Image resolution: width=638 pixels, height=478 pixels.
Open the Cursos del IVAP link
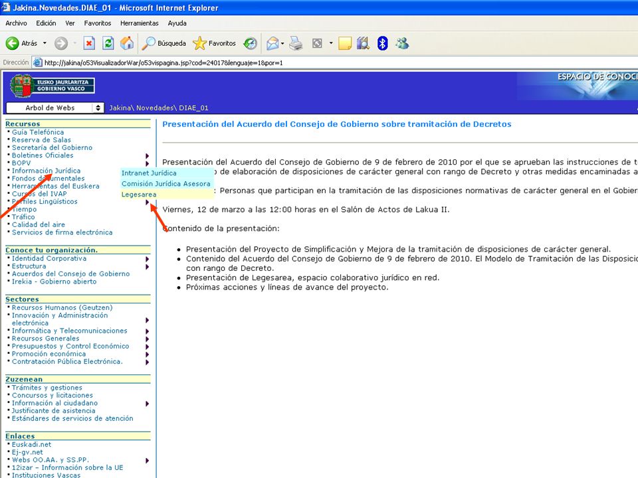coord(39,194)
